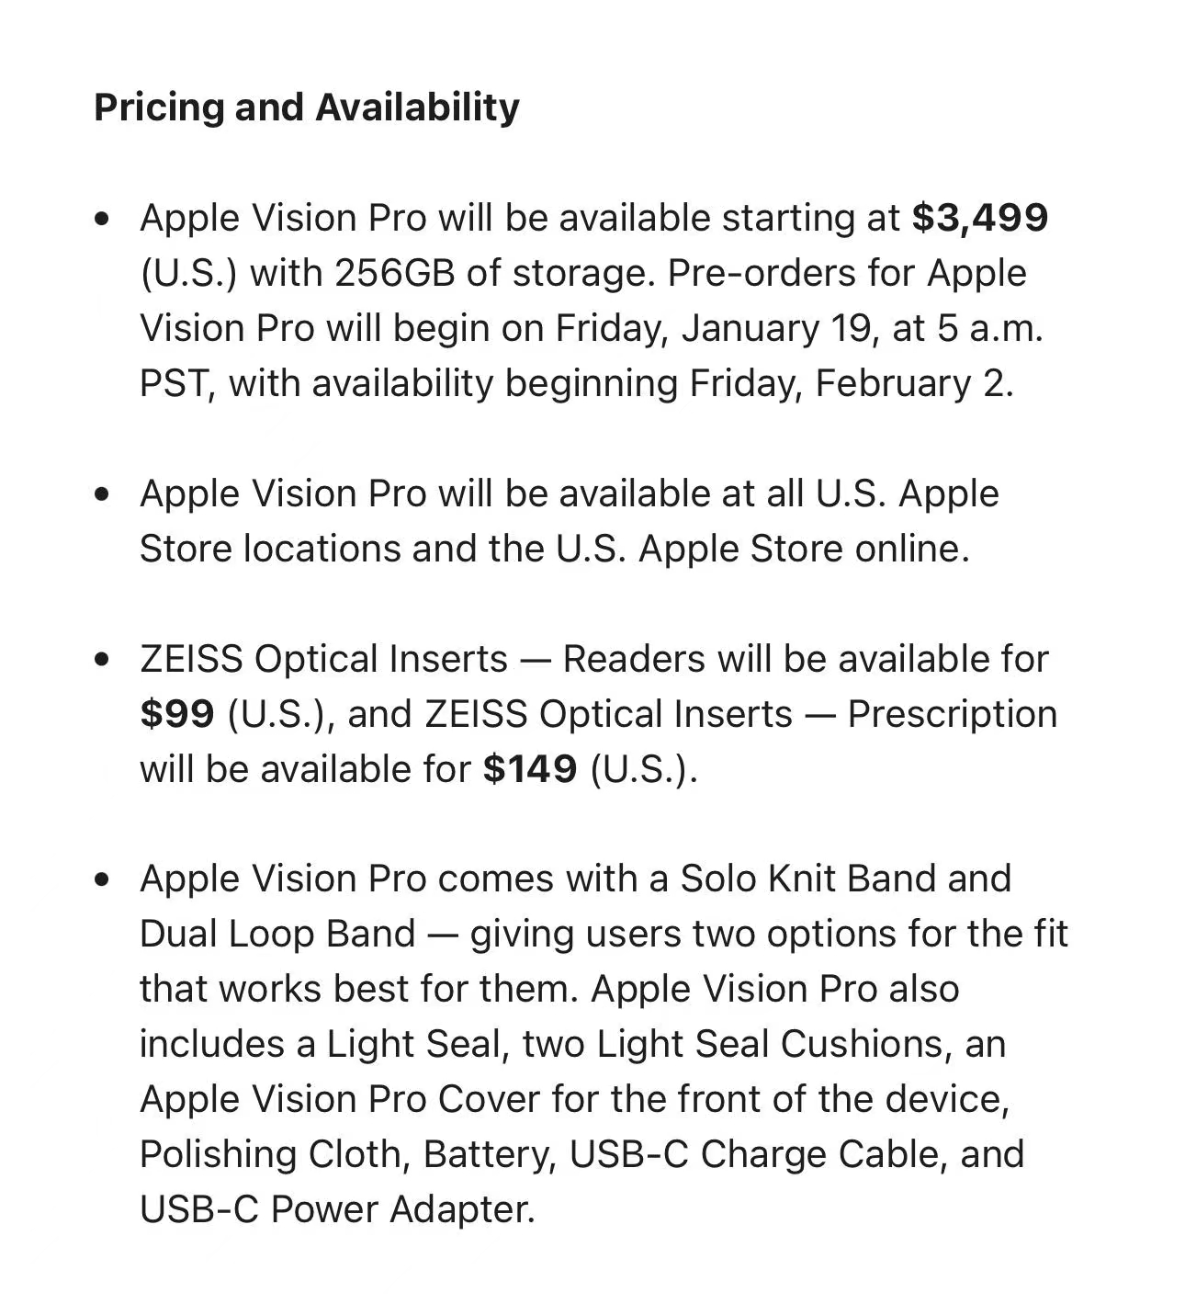1185x1304 pixels.
Task: Click the word "PST"
Action: [x=176, y=383]
